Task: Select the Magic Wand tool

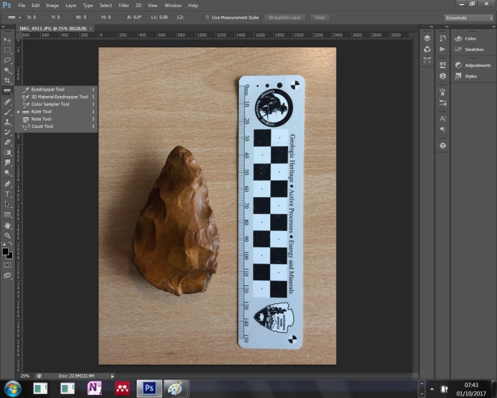Action: pyautogui.click(x=7, y=70)
